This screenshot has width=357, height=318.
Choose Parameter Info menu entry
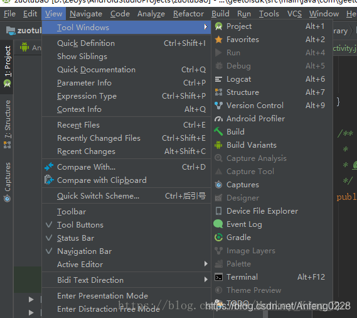click(x=126, y=83)
